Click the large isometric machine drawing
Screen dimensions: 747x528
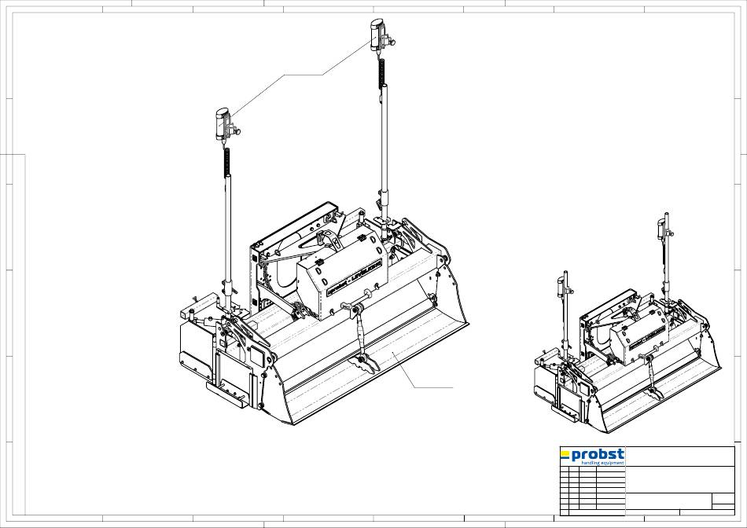(x=323, y=222)
